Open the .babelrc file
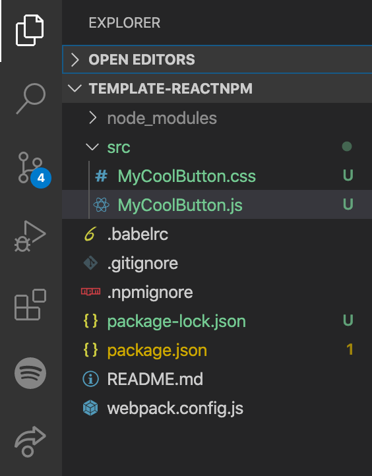372x476 pixels. (138, 234)
